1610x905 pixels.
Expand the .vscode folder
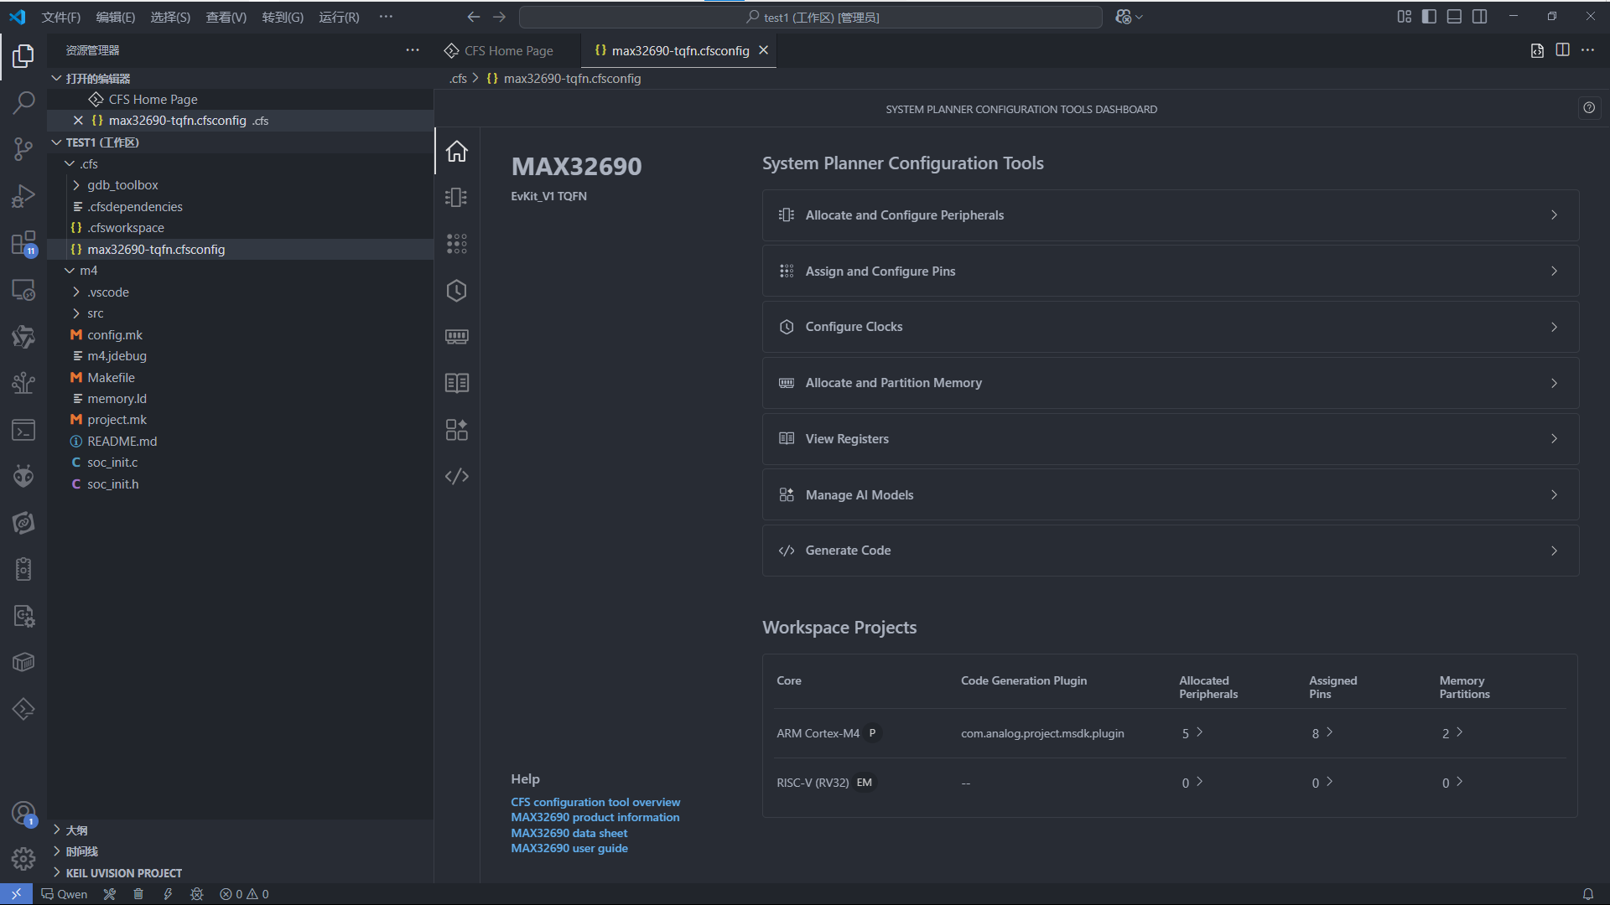click(241, 292)
